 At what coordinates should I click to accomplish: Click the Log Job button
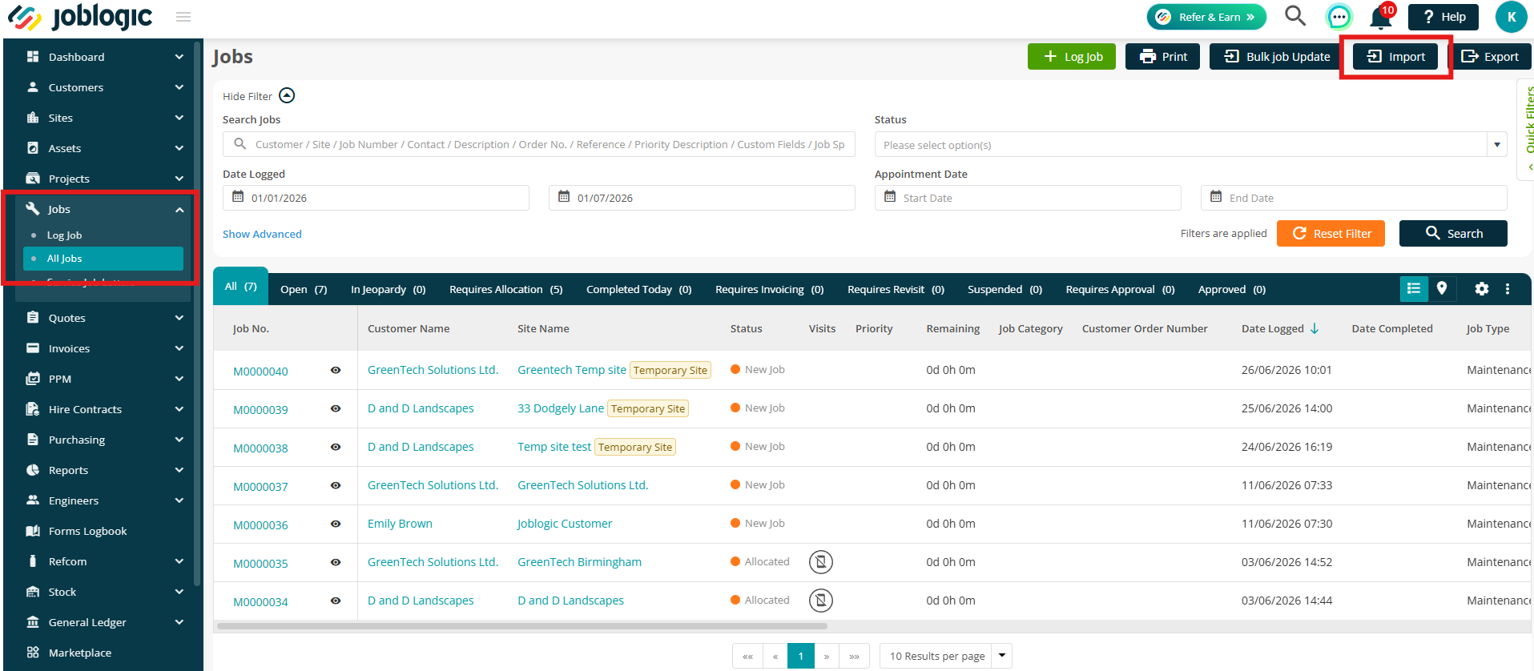click(x=1072, y=57)
